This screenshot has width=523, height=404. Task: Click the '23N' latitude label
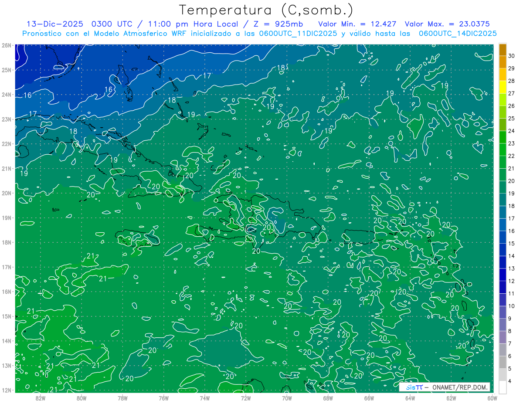tap(6, 119)
